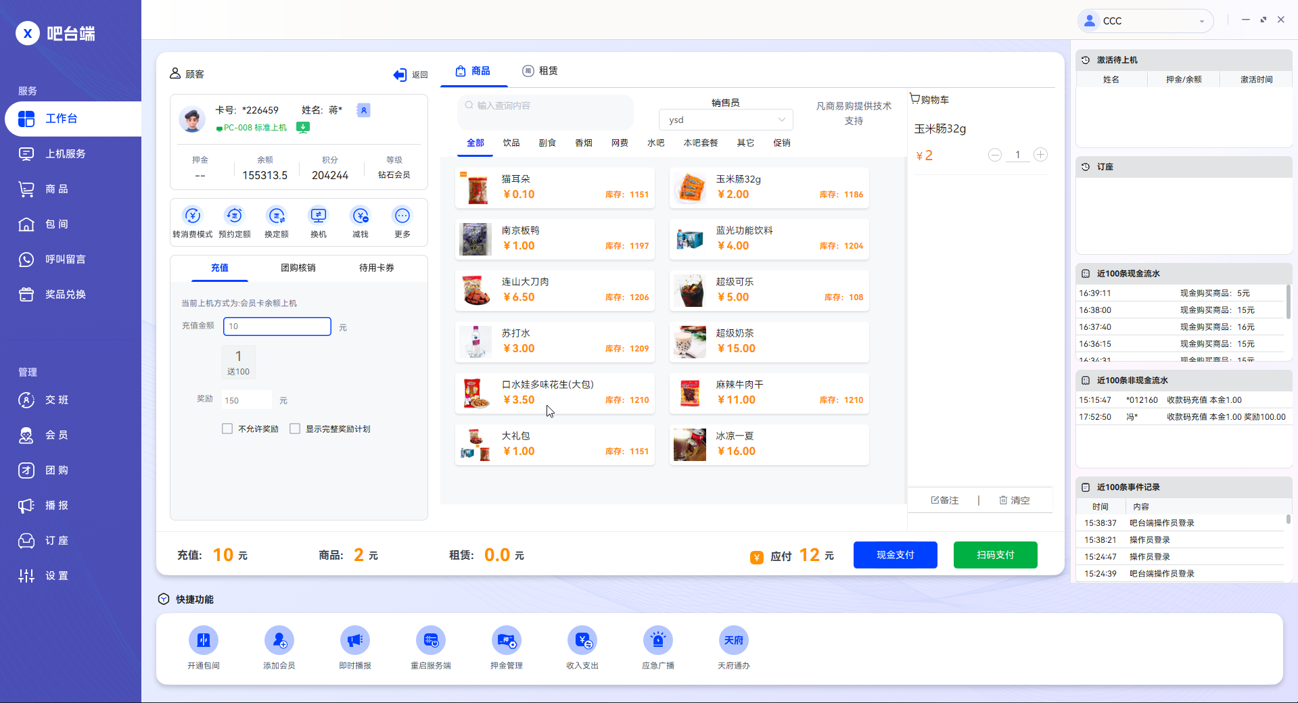This screenshot has width=1298, height=703.
Task: Open the 换机 switch-machine icon
Action: (x=318, y=216)
